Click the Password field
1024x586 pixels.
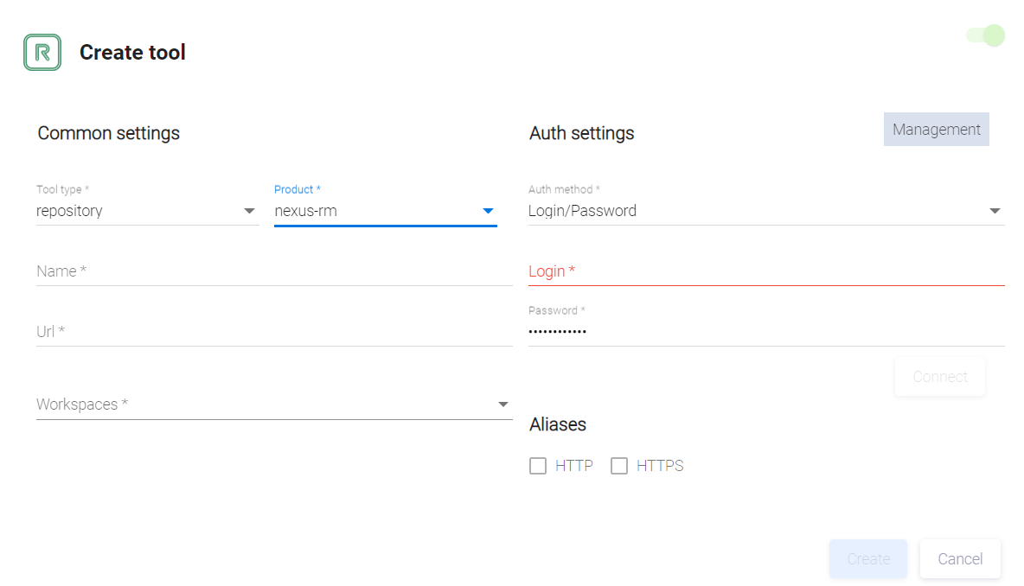pyautogui.click(x=766, y=331)
